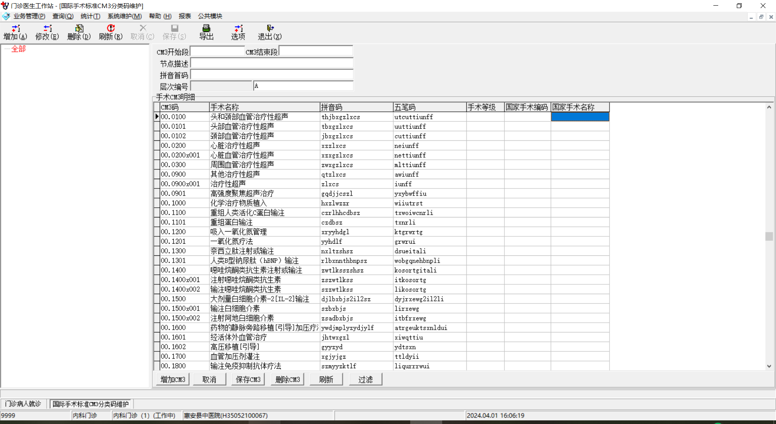Click the wubi code cell wobgqnehbnpli
This screenshot has height=424, width=776.
(430, 261)
